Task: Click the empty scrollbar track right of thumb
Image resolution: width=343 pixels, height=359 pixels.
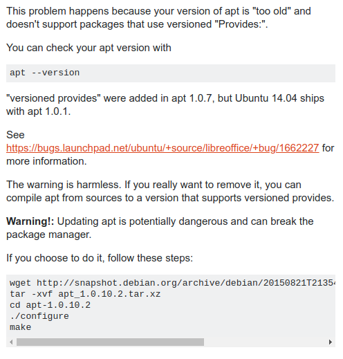Action: pyautogui.click(x=265, y=342)
